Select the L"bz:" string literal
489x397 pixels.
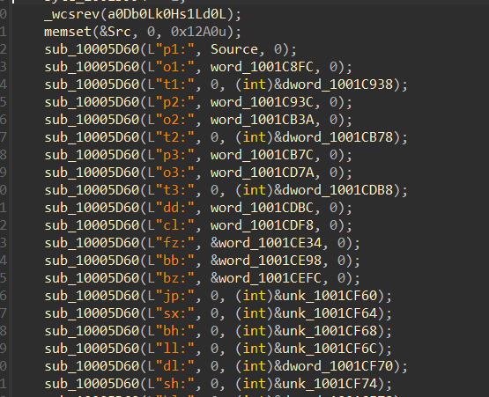[171, 278]
